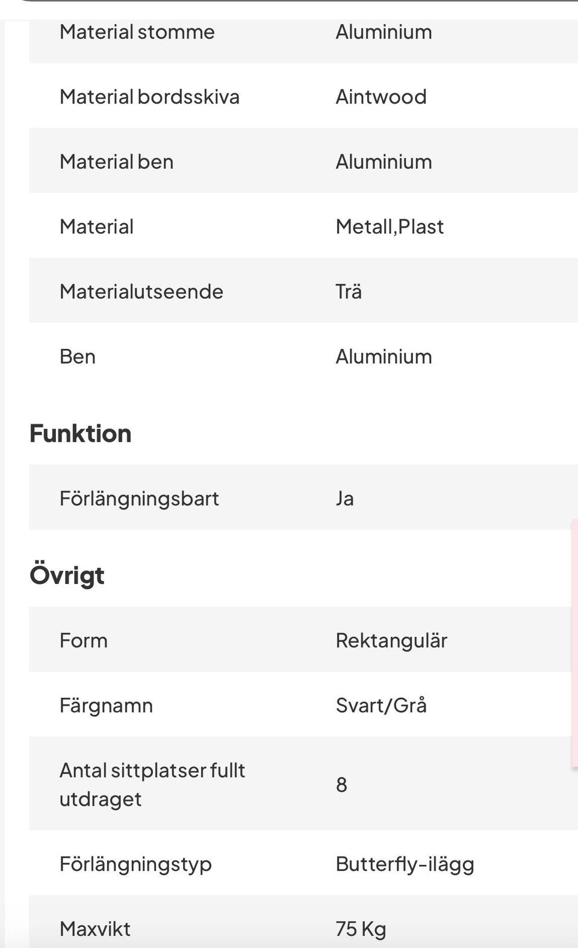The height and width of the screenshot is (948, 578).
Task: Select the Färgnamn label
Action: pyautogui.click(x=106, y=706)
